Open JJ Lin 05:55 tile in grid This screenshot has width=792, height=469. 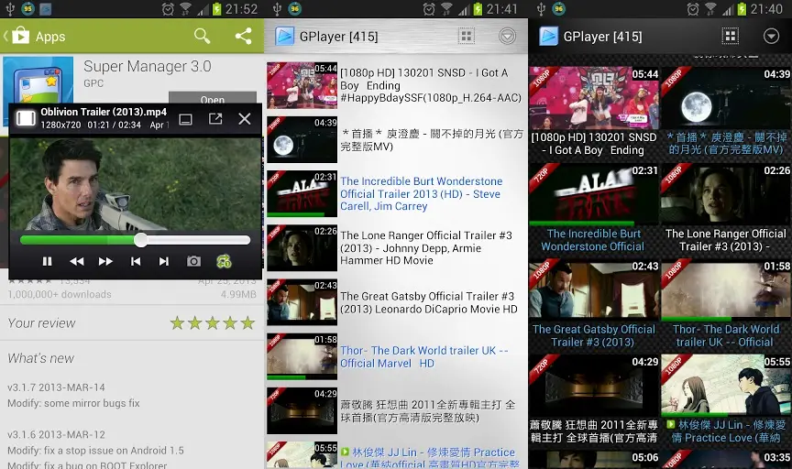coord(726,386)
